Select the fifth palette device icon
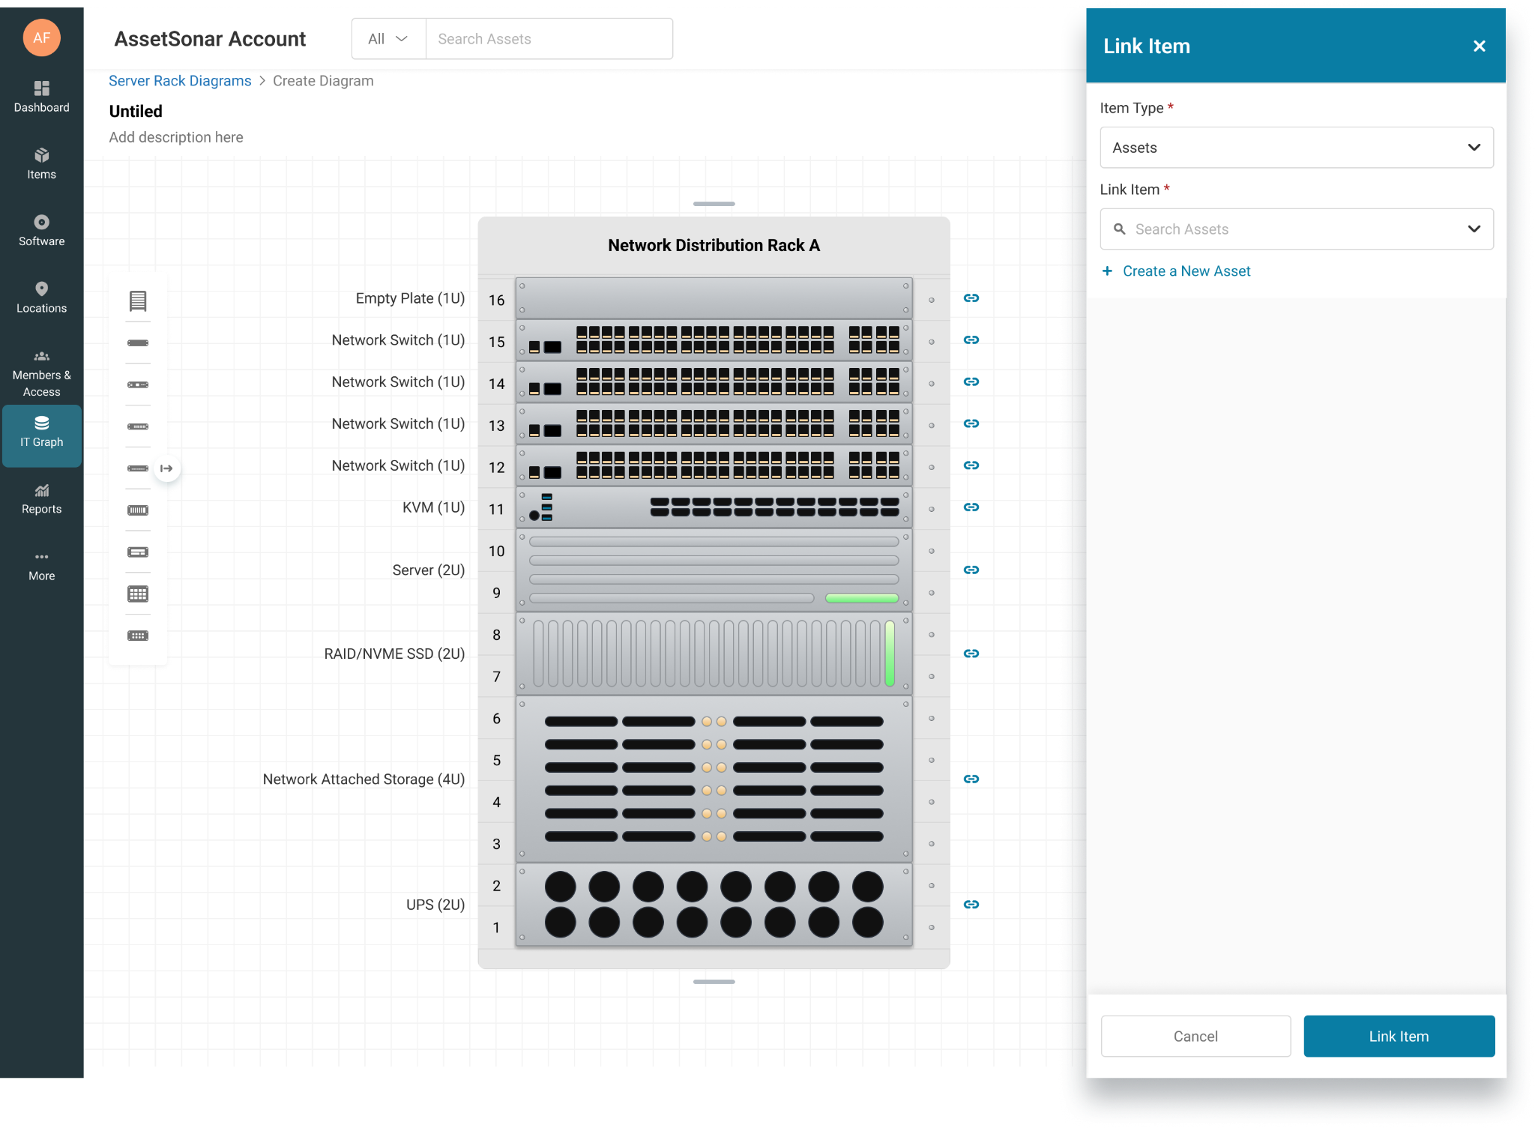 (138, 468)
